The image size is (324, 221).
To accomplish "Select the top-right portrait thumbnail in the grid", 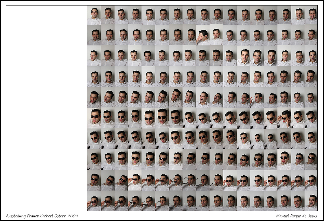I will (x=311, y=16).
